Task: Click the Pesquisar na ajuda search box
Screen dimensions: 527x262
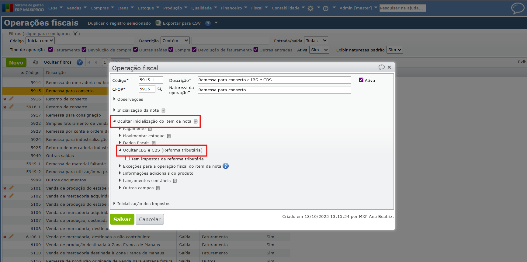Action: (403, 8)
